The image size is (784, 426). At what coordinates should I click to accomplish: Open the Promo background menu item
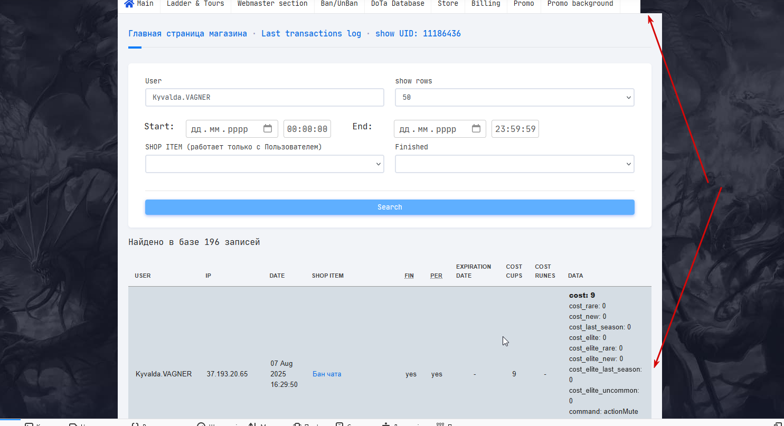pyautogui.click(x=580, y=4)
